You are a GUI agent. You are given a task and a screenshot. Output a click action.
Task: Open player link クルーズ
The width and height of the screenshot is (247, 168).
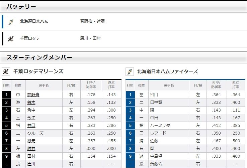point(35,133)
